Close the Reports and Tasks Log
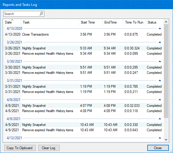This screenshot has width=173, height=153. [x=158, y=148]
